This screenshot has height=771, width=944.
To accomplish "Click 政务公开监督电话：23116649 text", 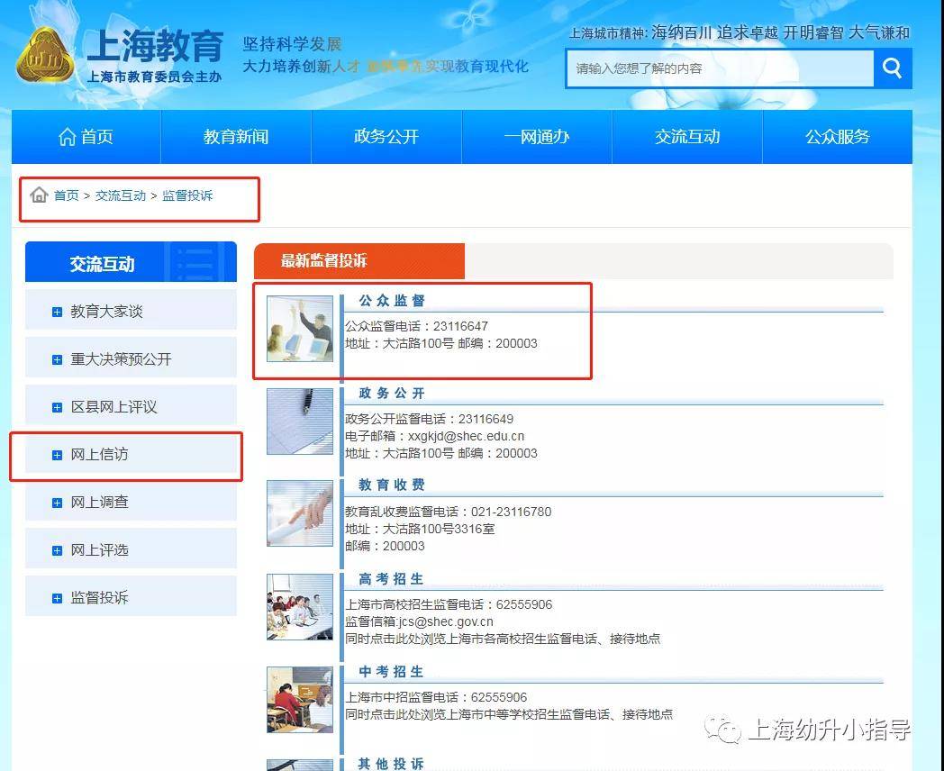I will coord(430,419).
